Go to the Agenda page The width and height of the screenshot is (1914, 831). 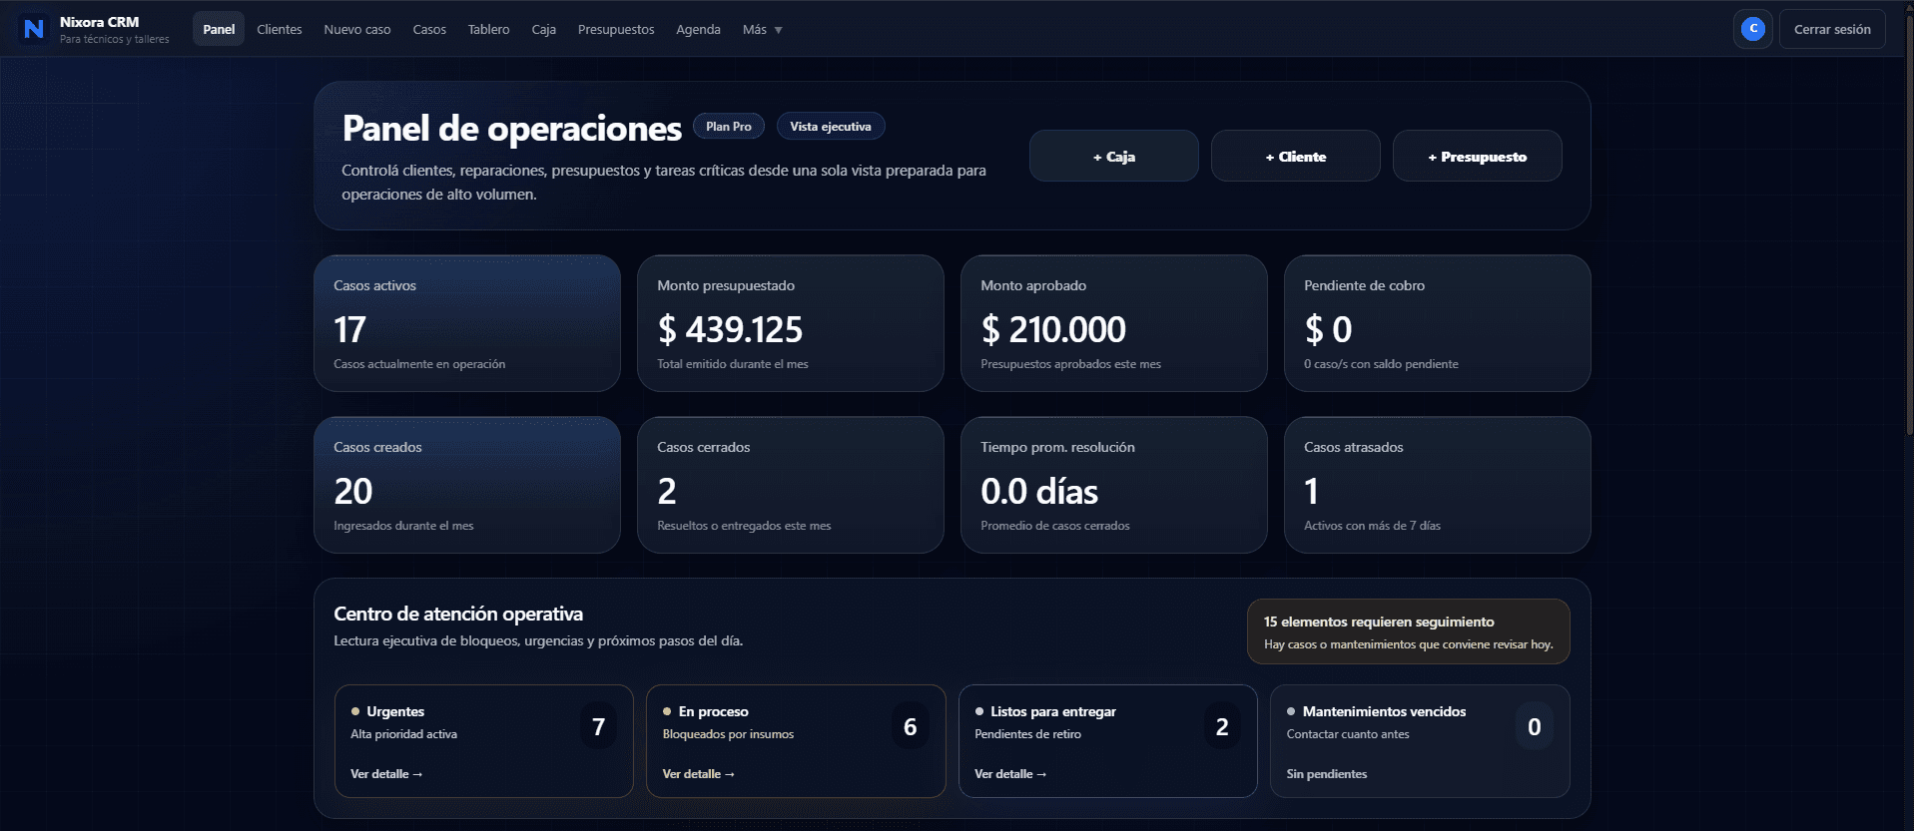(x=698, y=30)
